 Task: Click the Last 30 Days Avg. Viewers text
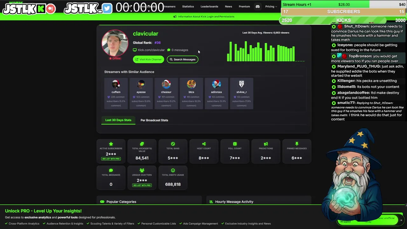[266, 33]
